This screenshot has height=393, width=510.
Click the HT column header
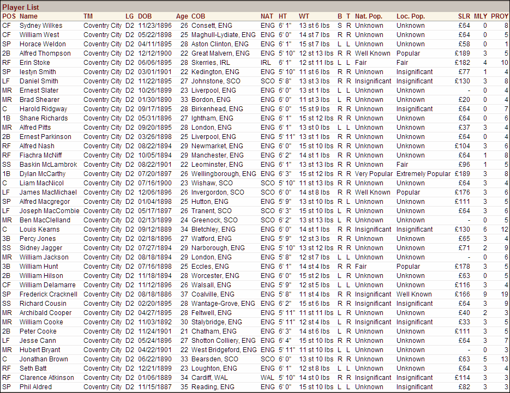(x=283, y=16)
